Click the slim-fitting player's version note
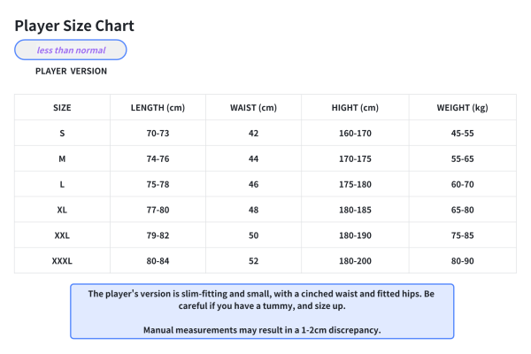 261,299
